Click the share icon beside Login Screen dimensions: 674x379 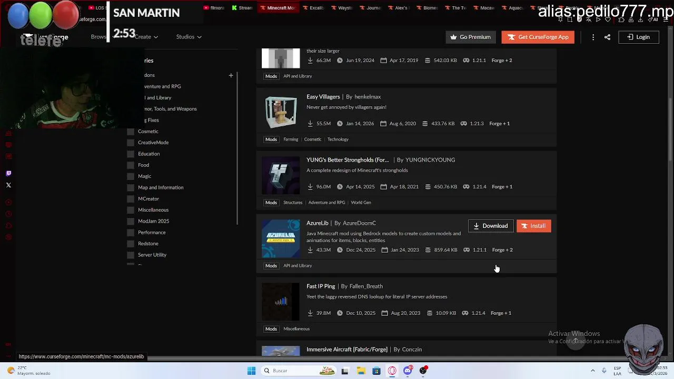[607, 37]
